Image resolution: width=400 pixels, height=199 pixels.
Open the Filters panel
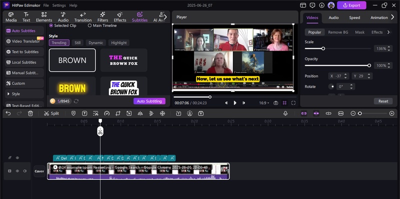click(x=102, y=17)
